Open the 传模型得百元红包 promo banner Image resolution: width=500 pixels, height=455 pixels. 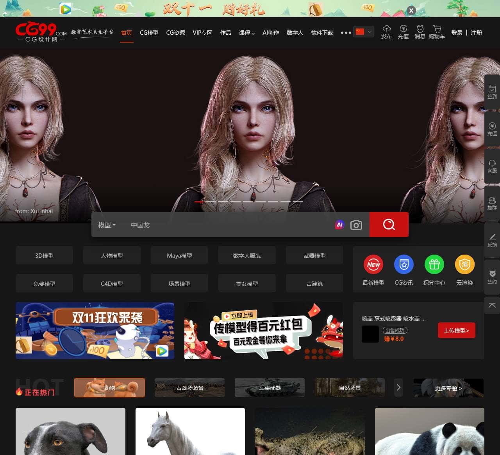click(264, 331)
